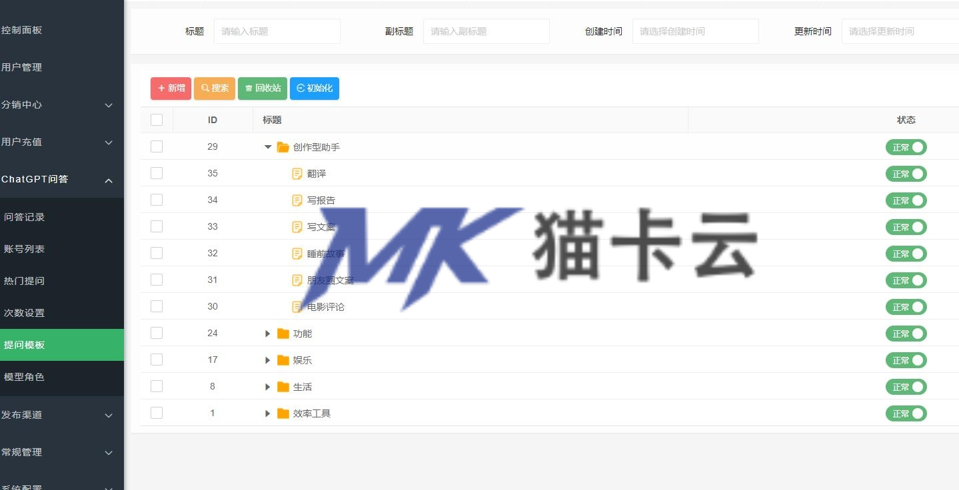Open the 回收站 recycle bin
Image resolution: width=959 pixels, height=490 pixels.
[263, 89]
